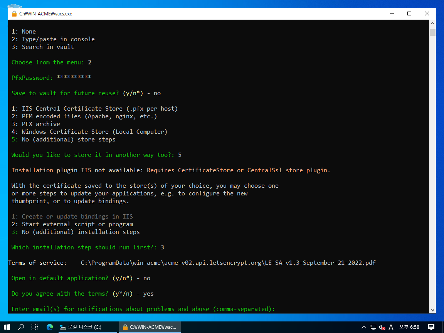The width and height of the screenshot is (444, 333).
Task: Open the Windows Start menu
Action: coord(7,327)
